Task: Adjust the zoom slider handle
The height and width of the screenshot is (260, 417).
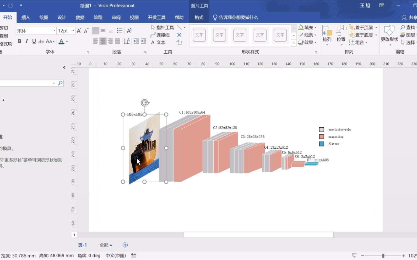Action: click(x=383, y=256)
